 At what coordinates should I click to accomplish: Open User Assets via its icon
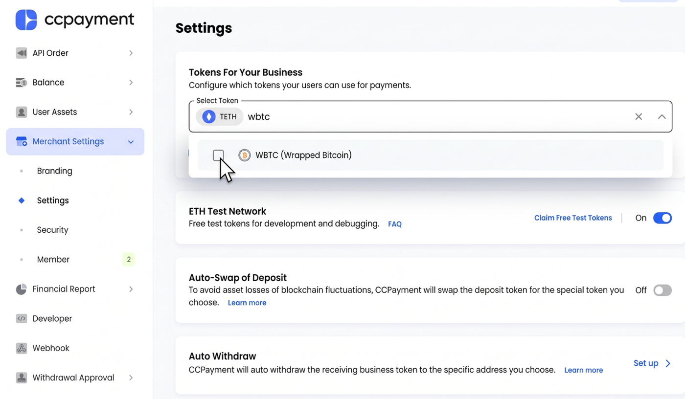pos(22,112)
